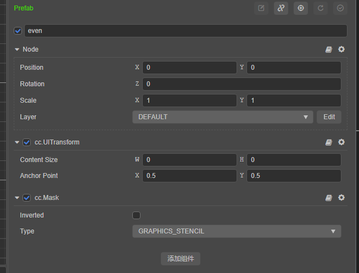This screenshot has height=273, width=359.
Task: Disable the cc.UITransform component checkbox
Action: point(26,142)
